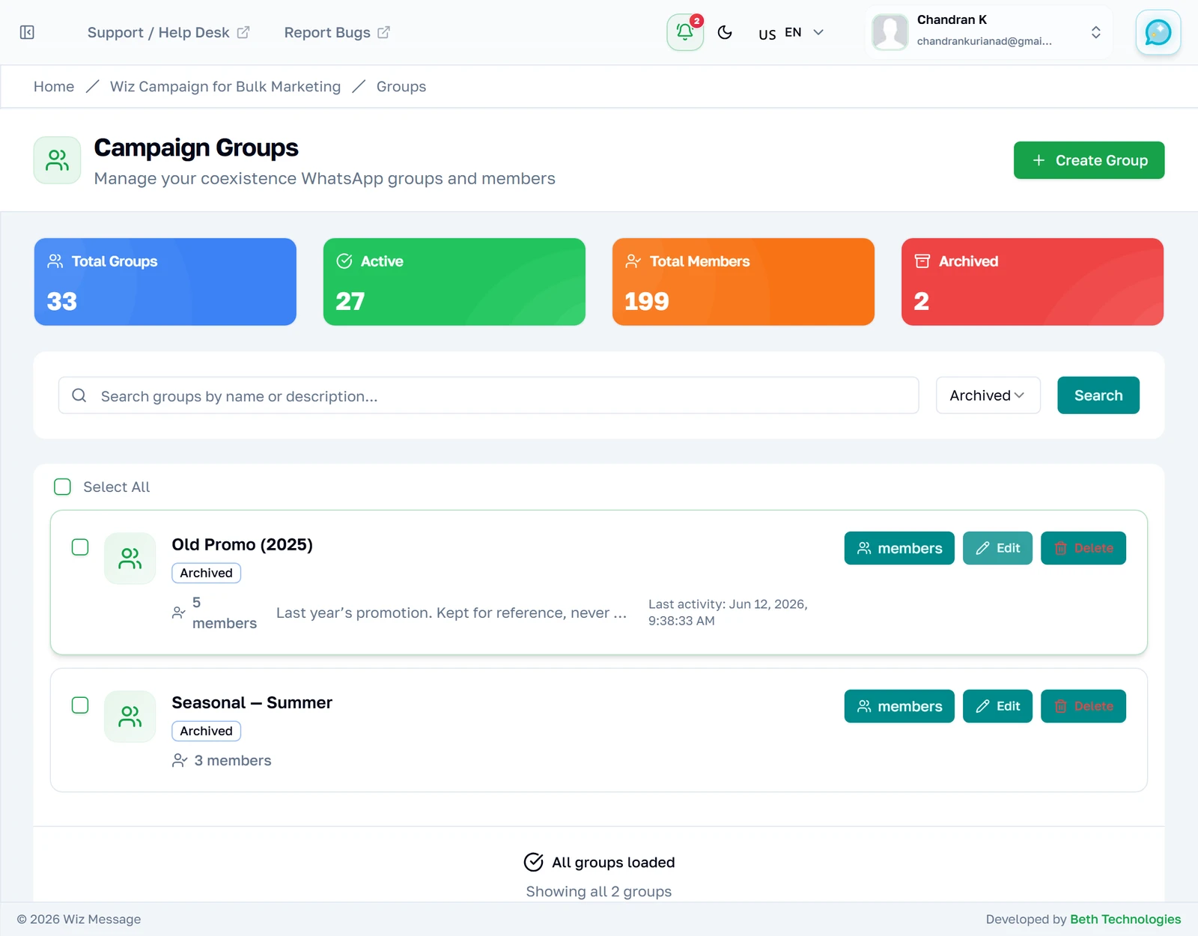Click the Campaign Groups header icon
The height and width of the screenshot is (936, 1198).
click(57, 160)
